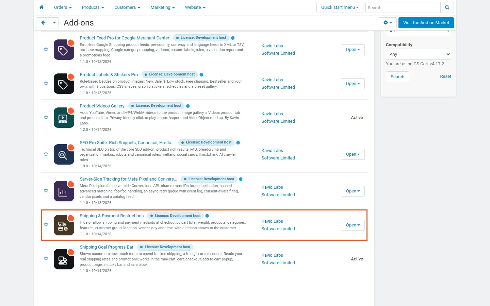Image resolution: width=490 pixels, height=306 pixels.
Task: Click the Product Feed Pro add-on icon
Action: 64,50
